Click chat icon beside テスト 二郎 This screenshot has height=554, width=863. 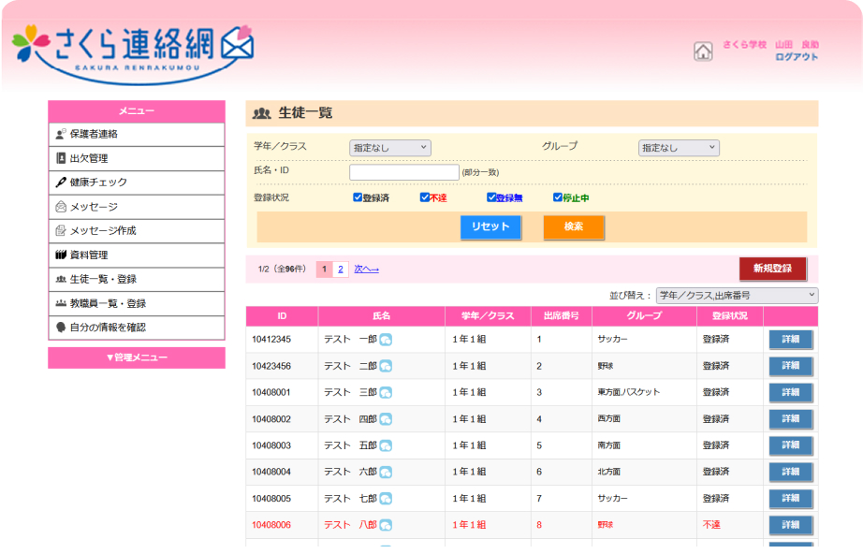tap(386, 366)
